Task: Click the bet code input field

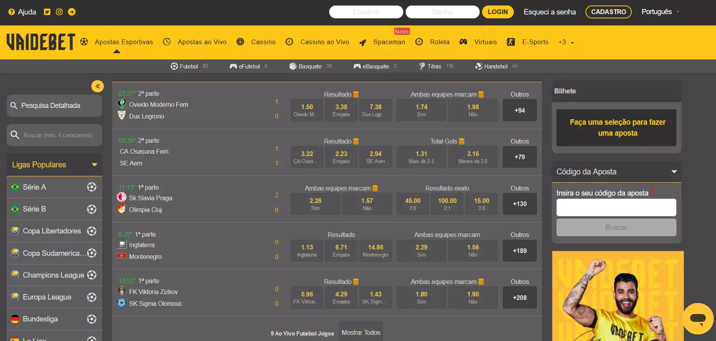Action: (x=616, y=207)
